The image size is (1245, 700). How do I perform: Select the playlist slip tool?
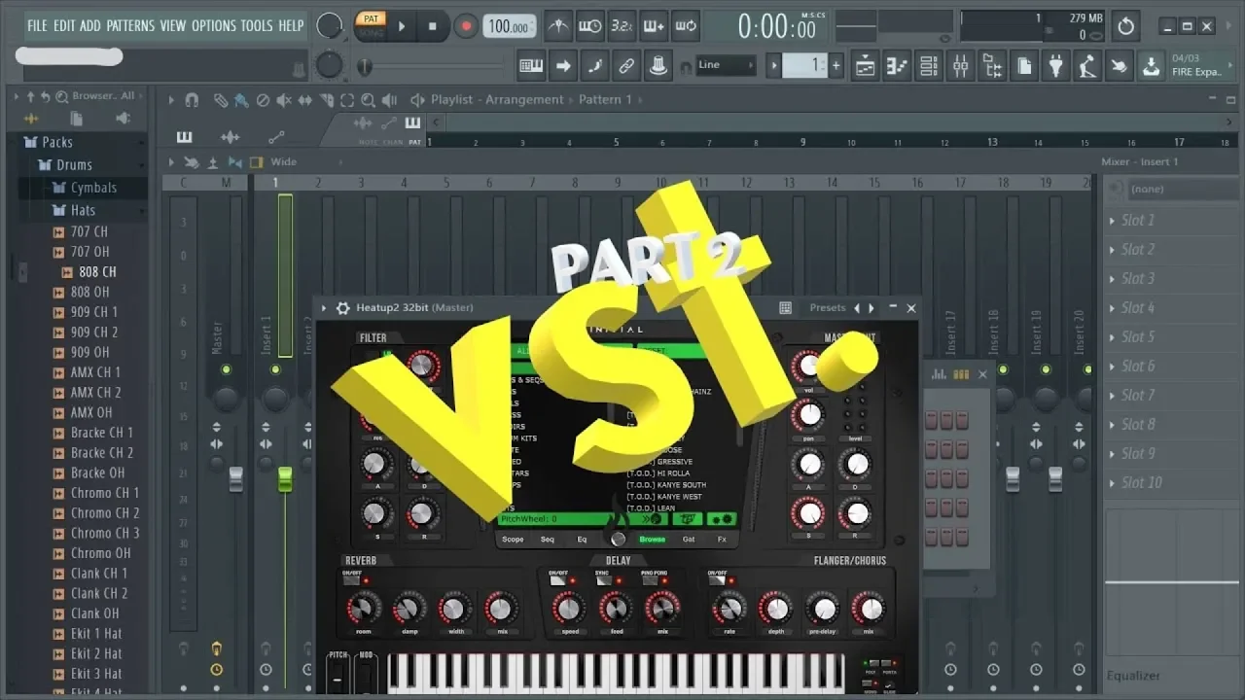tap(304, 100)
